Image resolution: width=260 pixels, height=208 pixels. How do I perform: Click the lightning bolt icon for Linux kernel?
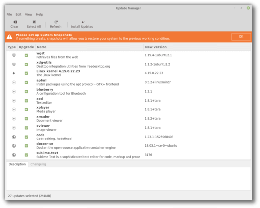(14, 73)
